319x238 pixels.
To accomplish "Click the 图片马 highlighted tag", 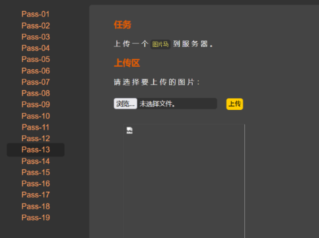I will (160, 44).
